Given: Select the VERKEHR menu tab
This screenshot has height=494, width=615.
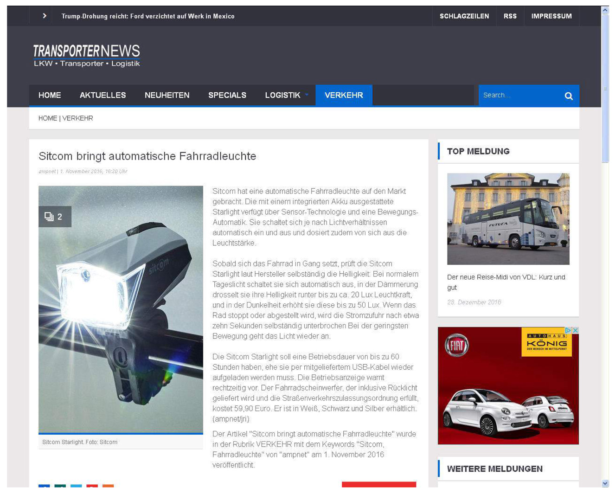Looking at the screenshot, I should pos(344,95).
